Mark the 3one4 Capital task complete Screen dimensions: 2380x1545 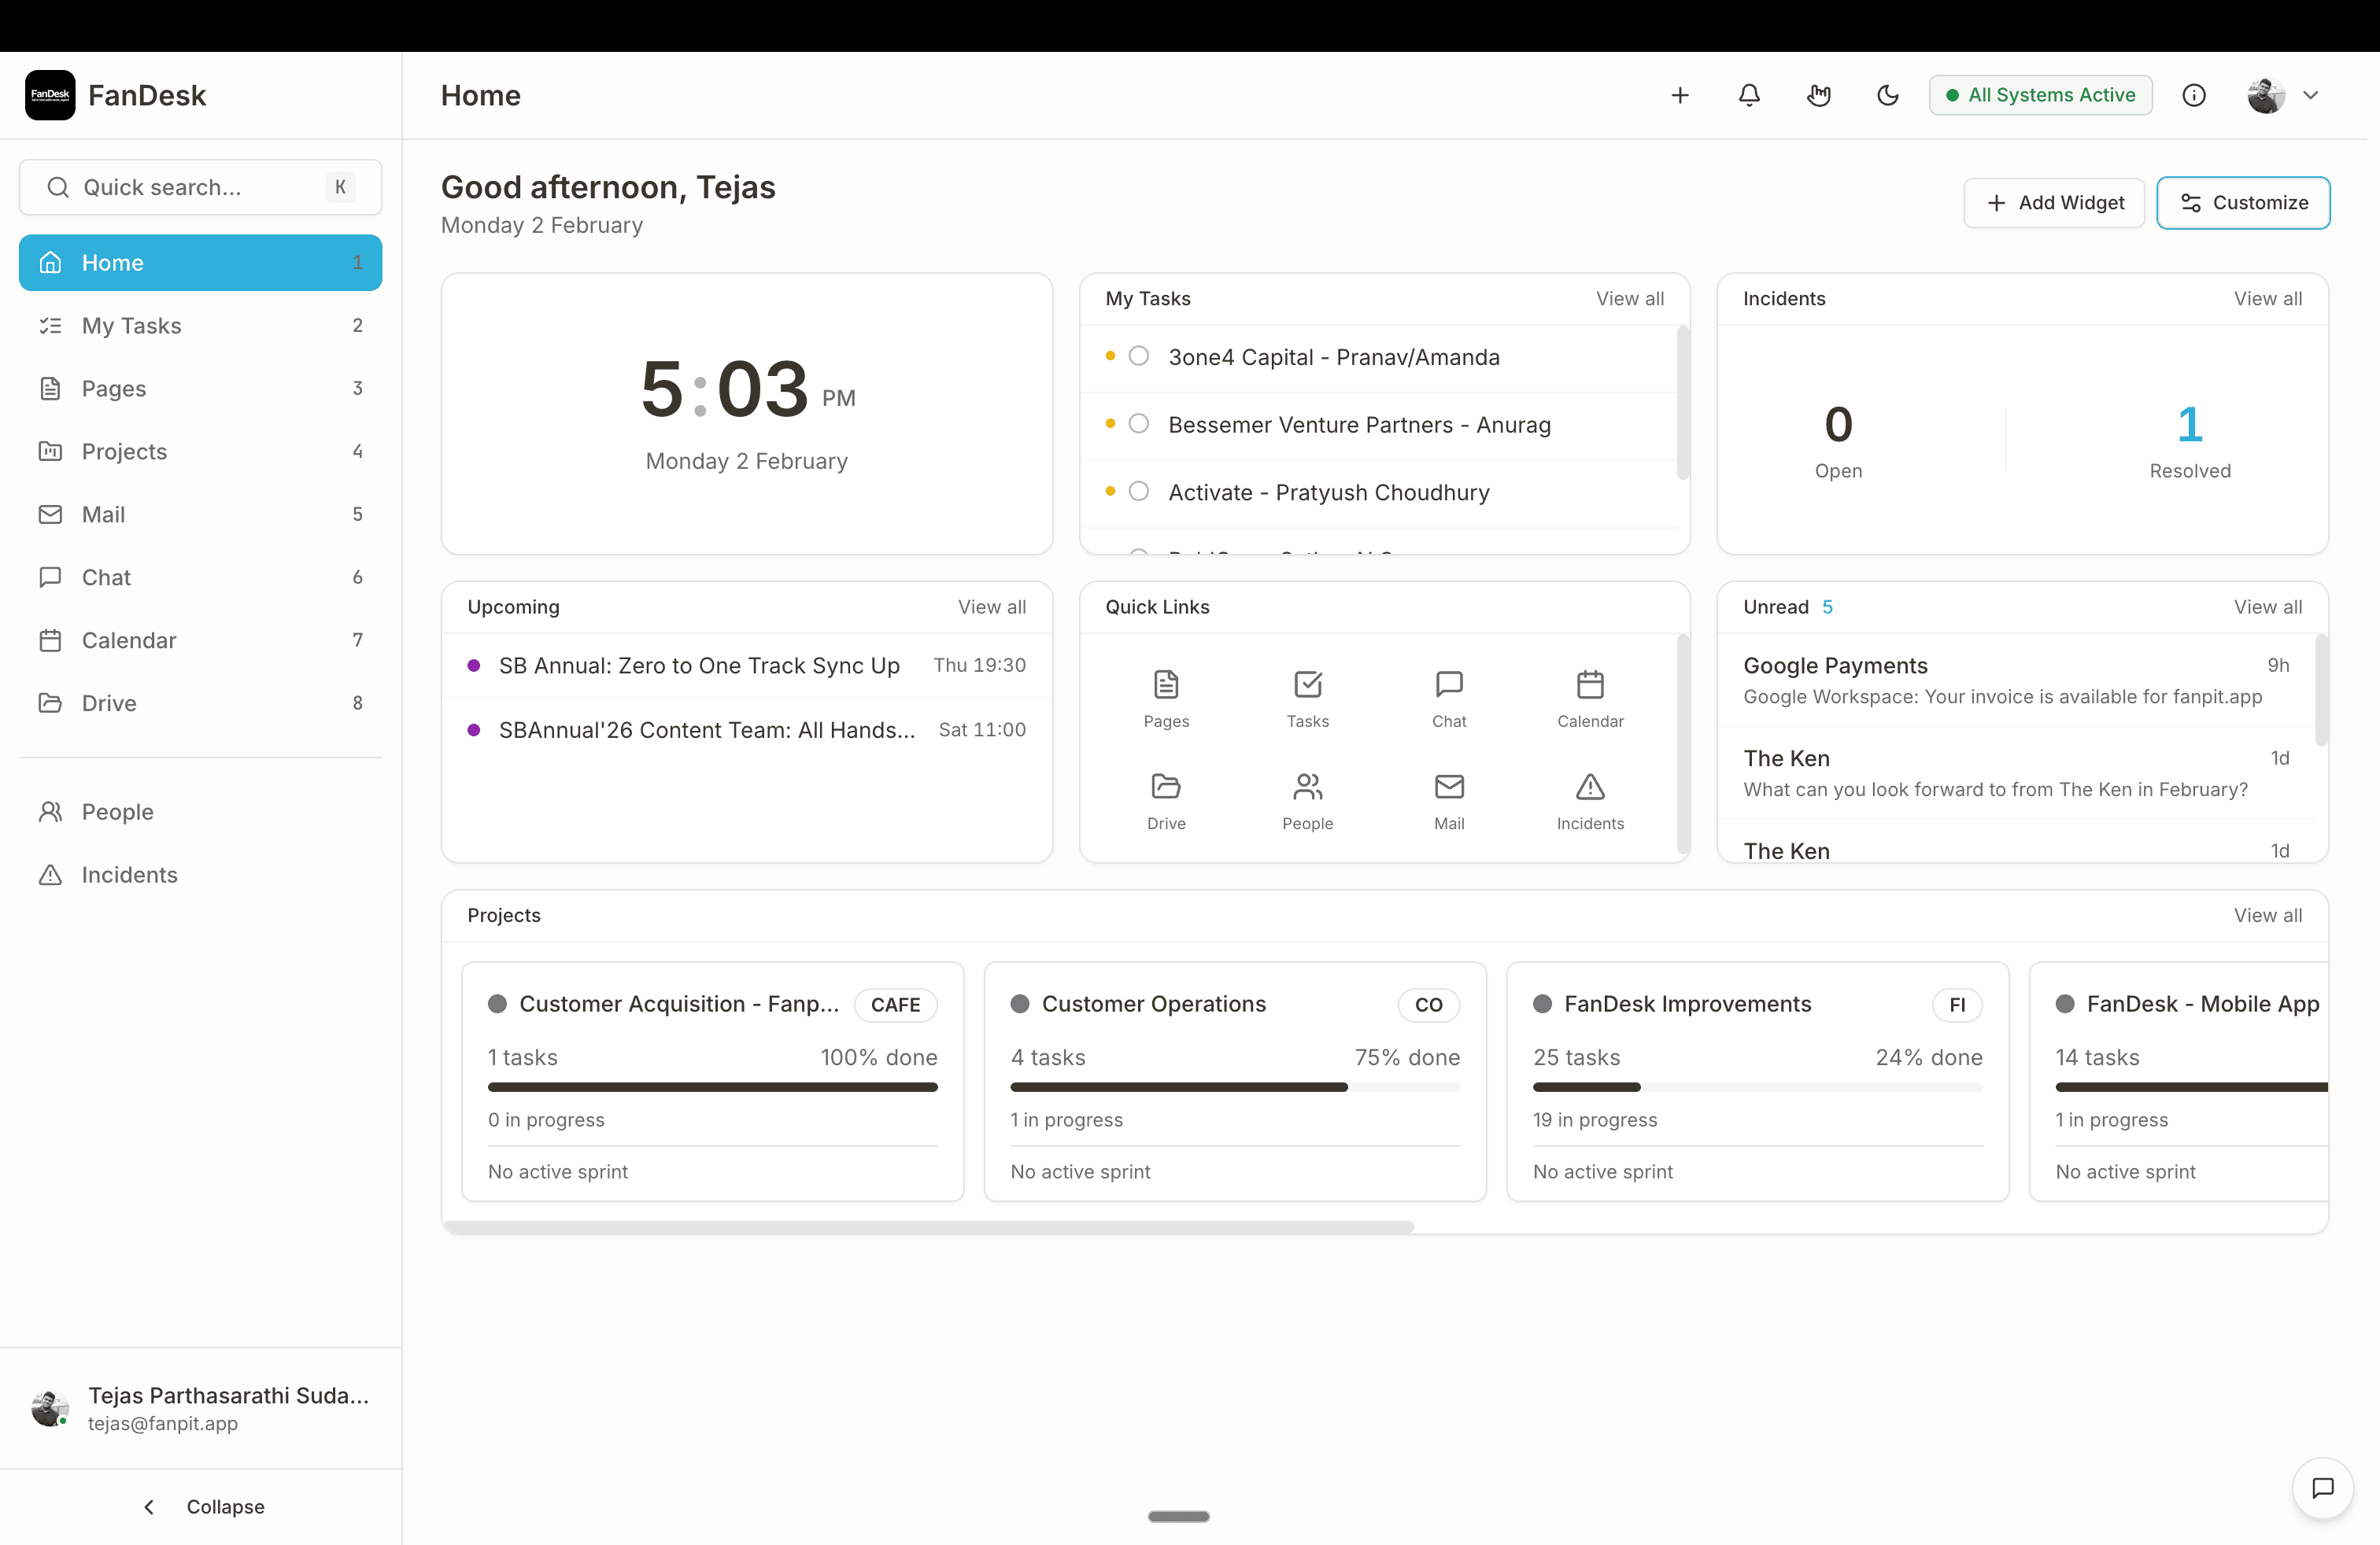pyautogui.click(x=1138, y=356)
